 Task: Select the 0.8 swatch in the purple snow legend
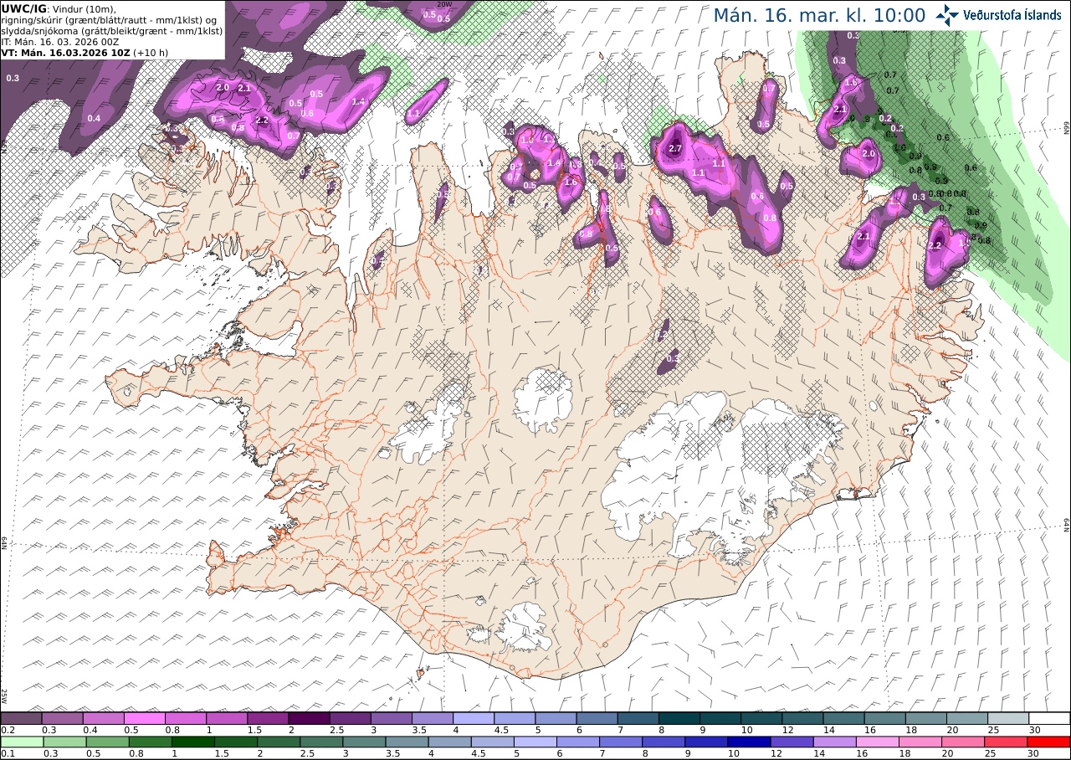[185, 718]
